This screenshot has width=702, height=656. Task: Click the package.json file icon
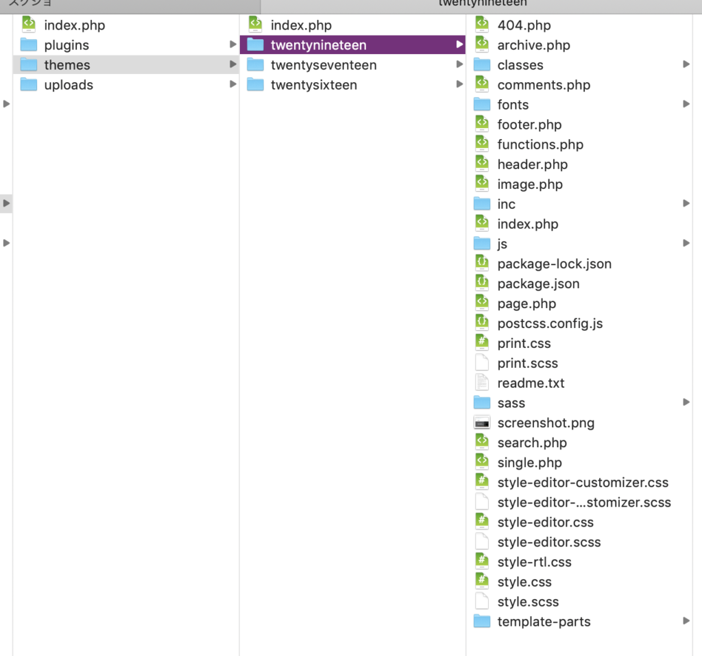tap(482, 283)
